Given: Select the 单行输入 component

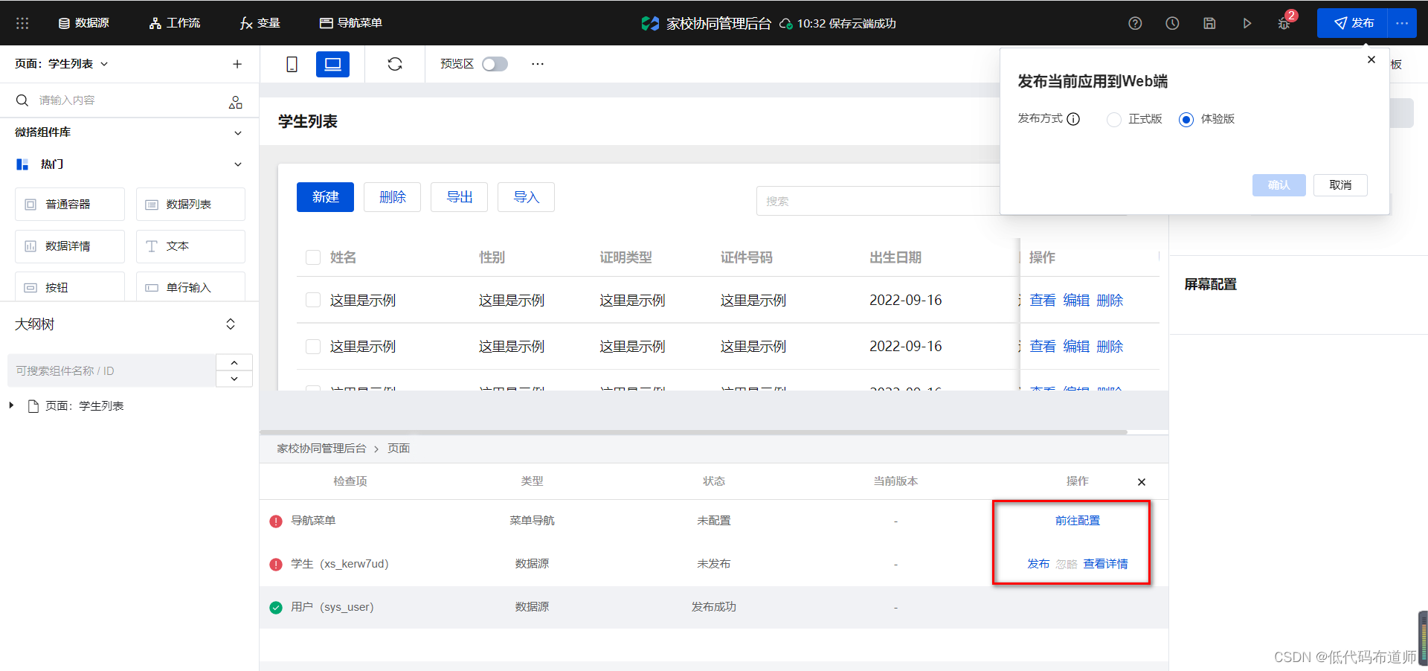Looking at the screenshot, I should coord(190,287).
